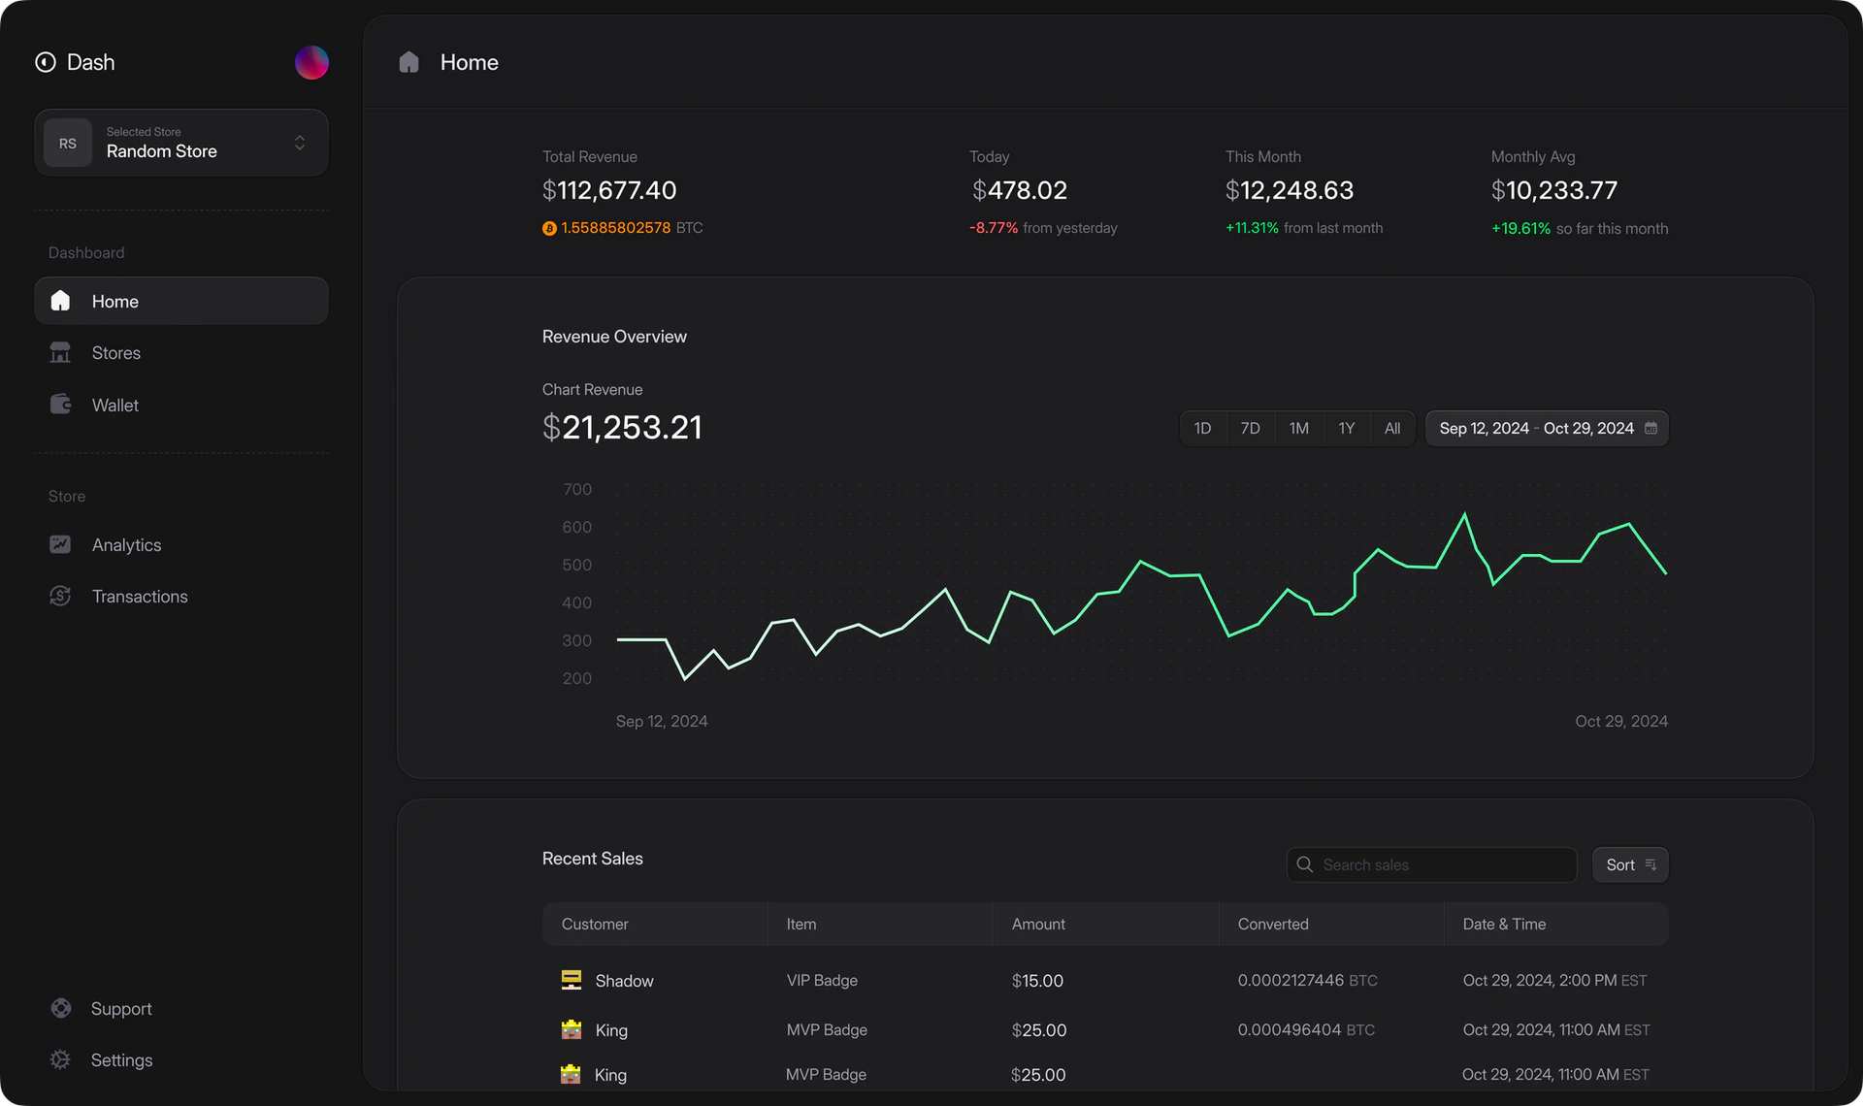Click the search magnifier icon
The image size is (1863, 1106).
click(1305, 864)
